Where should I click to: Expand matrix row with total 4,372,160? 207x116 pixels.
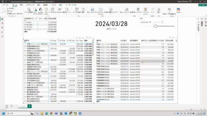pyautogui.click(x=25, y=51)
